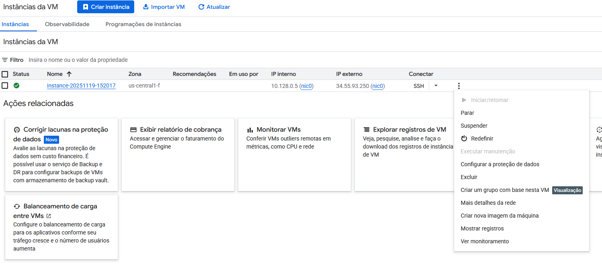
Task: Click the green running status icon
Action: (16, 86)
